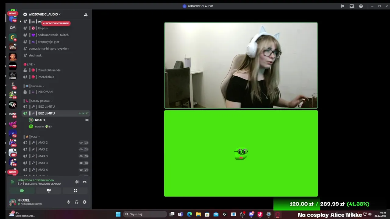Click NIKATEL user avatar in the user panel
The image size is (390, 219).
click(x=12, y=202)
